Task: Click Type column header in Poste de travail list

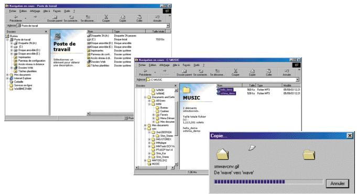Action: (129, 31)
